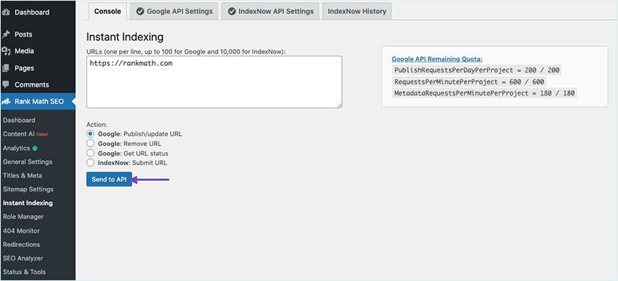Click the checkmark icon on Google API Settings tab
This screenshot has height=281, width=618.
(x=140, y=11)
